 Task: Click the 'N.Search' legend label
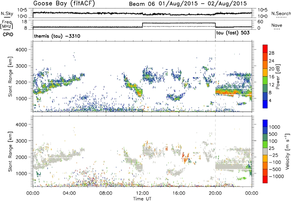(x=281, y=13)
